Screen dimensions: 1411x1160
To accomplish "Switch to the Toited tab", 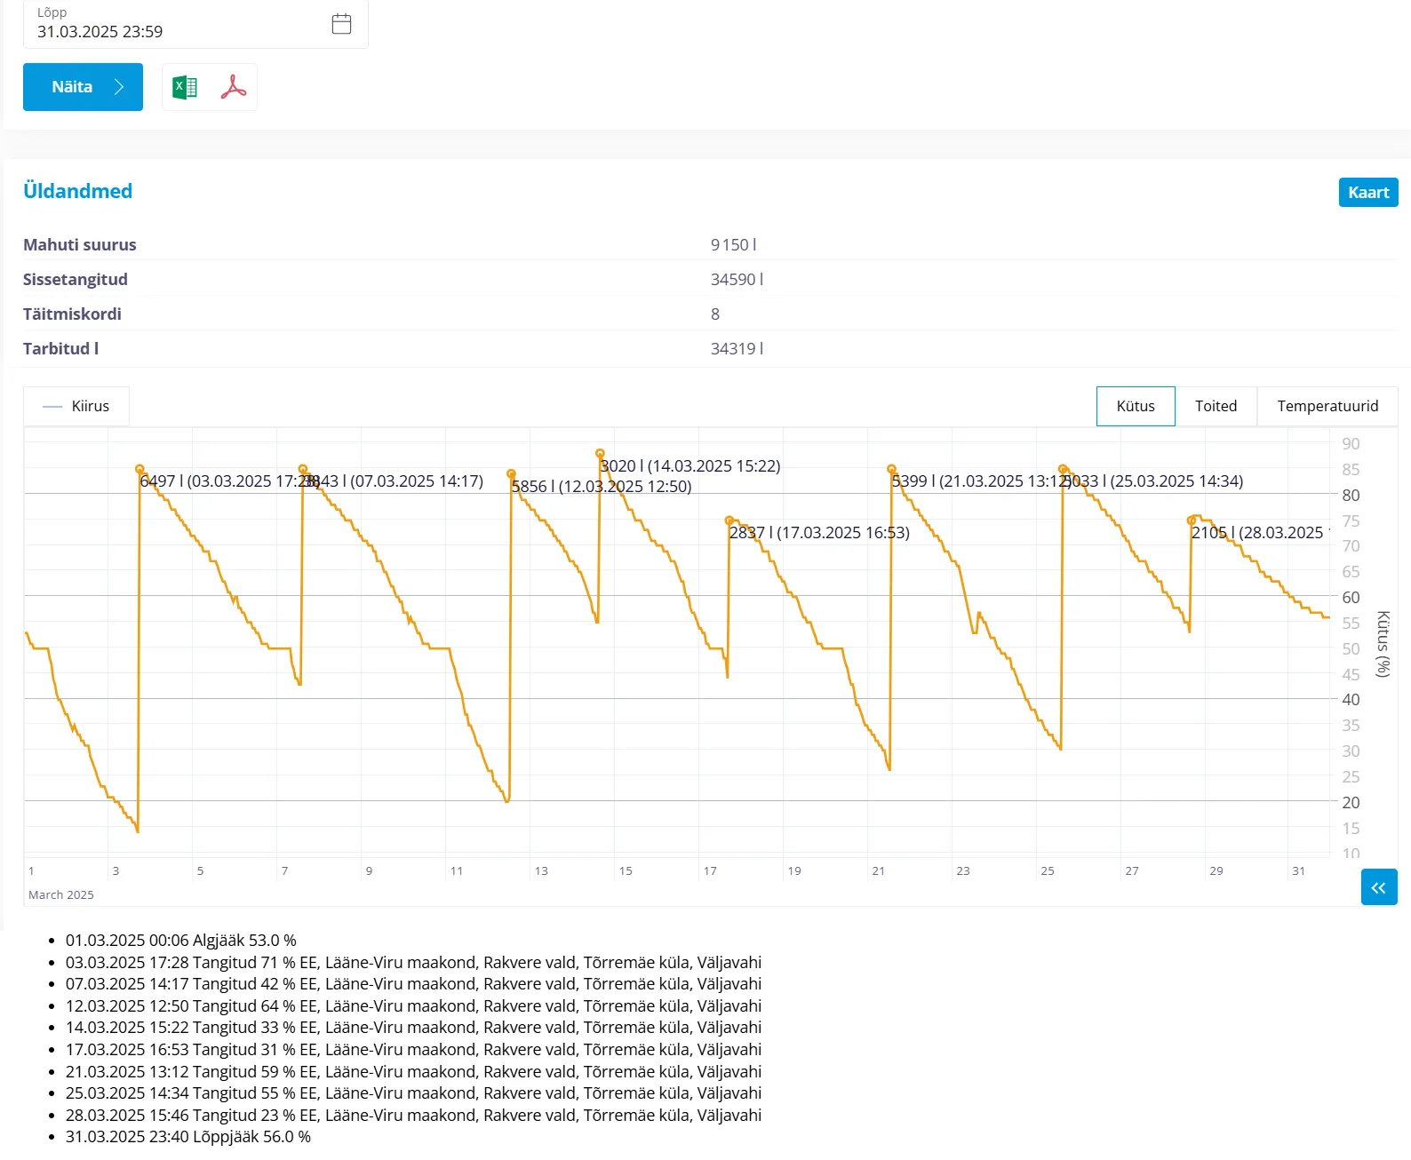I will (1216, 406).
